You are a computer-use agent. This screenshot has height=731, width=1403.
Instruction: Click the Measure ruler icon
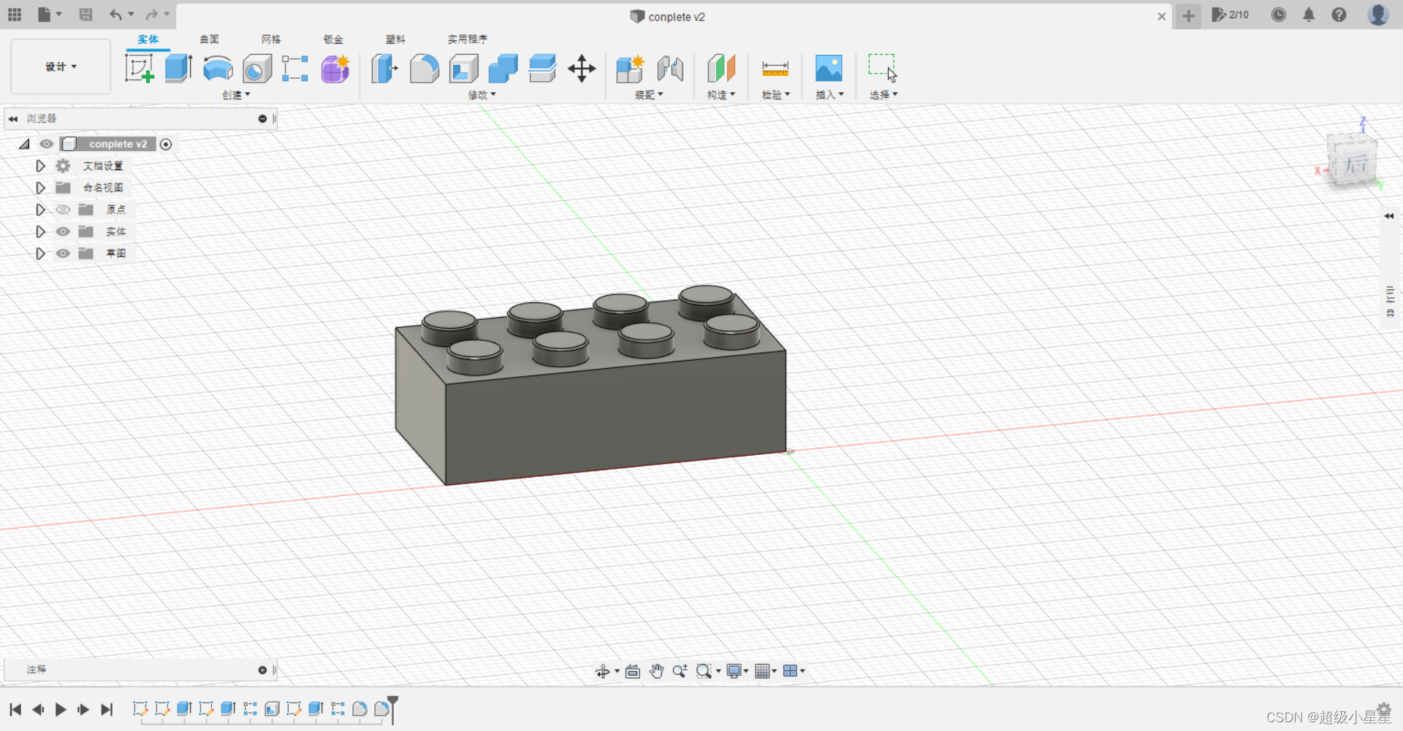pos(775,69)
